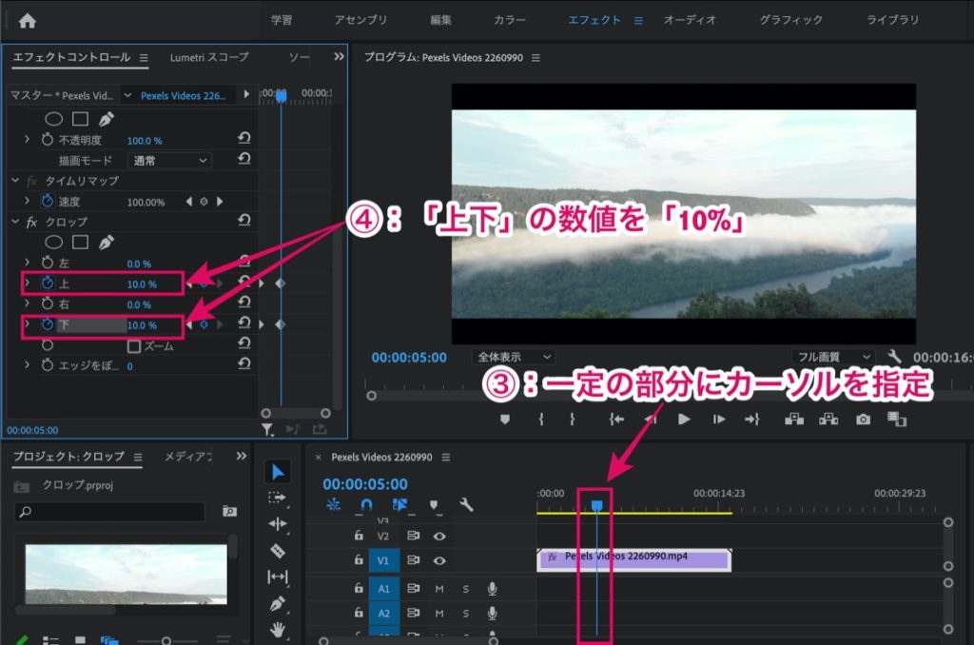Play the program monitor video
The width and height of the screenshot is (974, 645).
684,420
